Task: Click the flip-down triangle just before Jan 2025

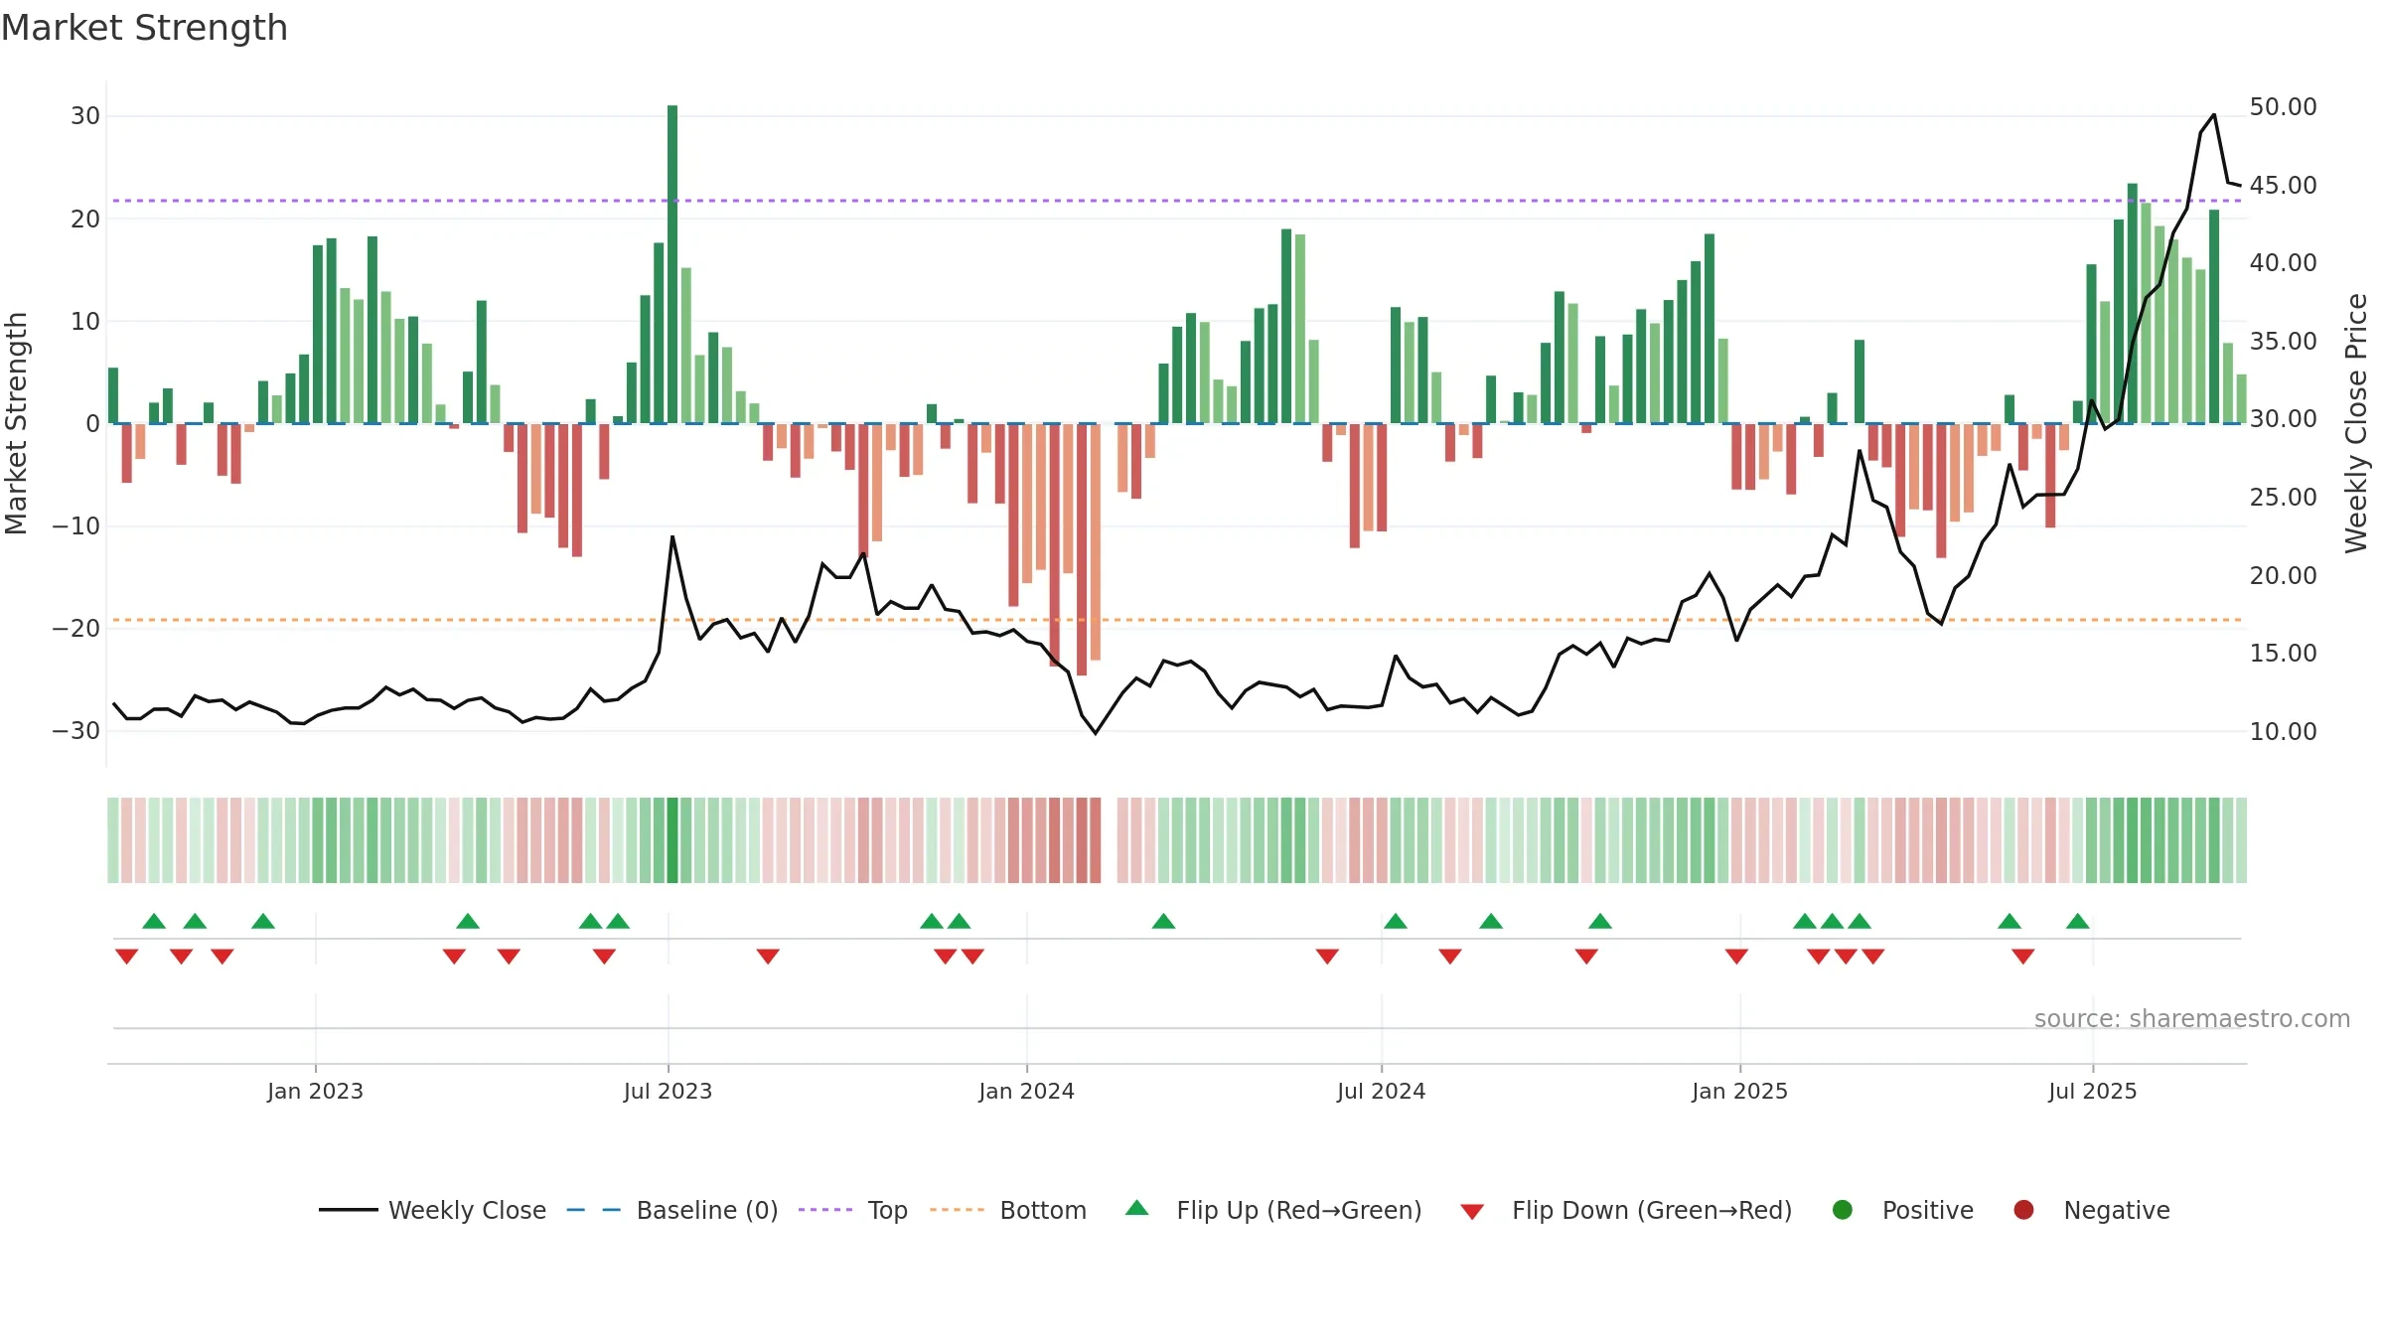Action: [x=1736, y=956]
